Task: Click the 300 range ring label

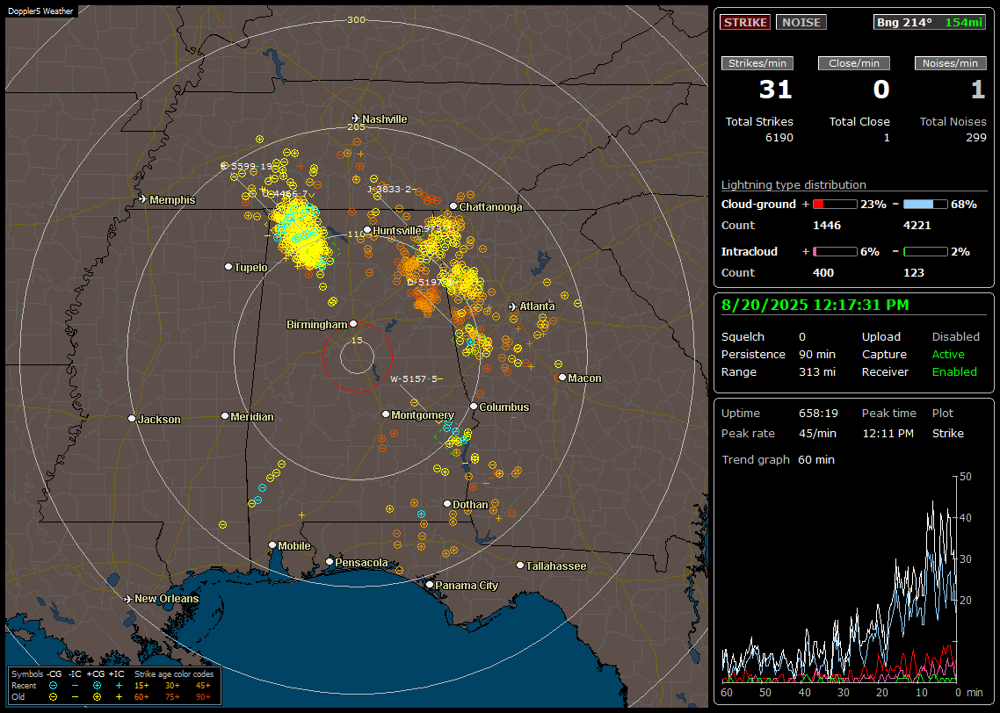Action: [356, 19]
